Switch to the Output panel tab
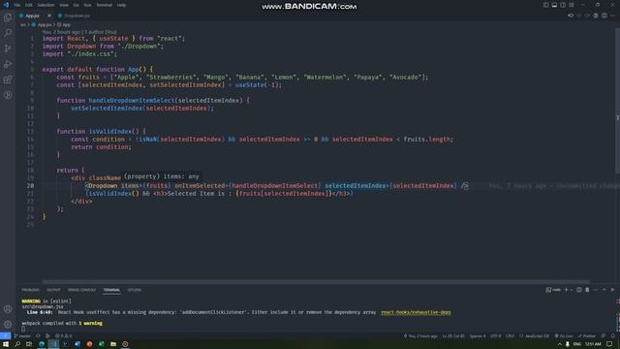Viewport: 620px width, 349px height. point(53,290)
